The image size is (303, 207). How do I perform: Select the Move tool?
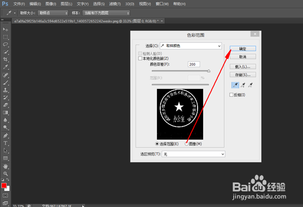(x=5, y=29)
